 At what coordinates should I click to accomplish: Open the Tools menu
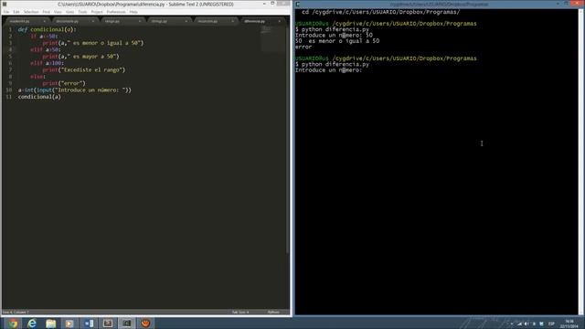[82, 12]
